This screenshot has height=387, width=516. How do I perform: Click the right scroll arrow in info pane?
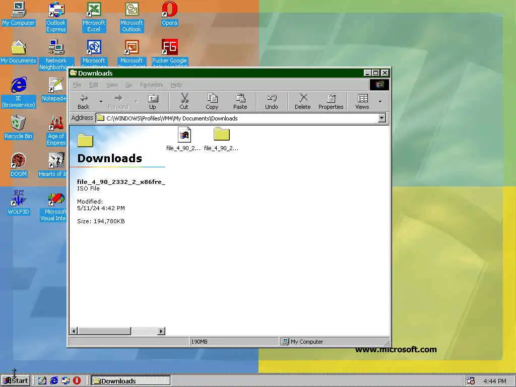(161, 331)
